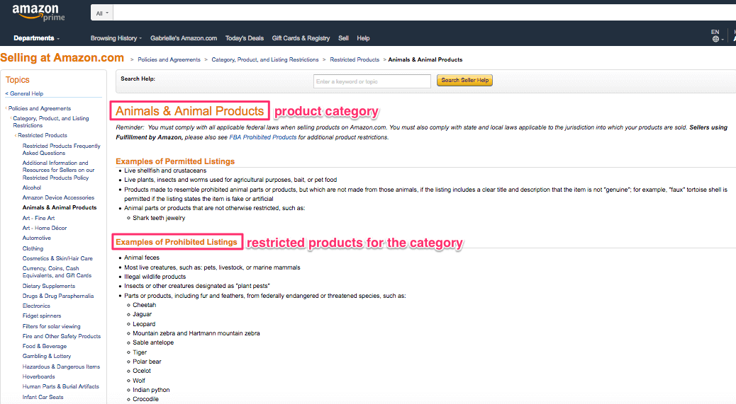Image resolution: width=736 pixels, height=404 pixels.
Task: Click the Search Help keyword field
Action: click(372, 81)
